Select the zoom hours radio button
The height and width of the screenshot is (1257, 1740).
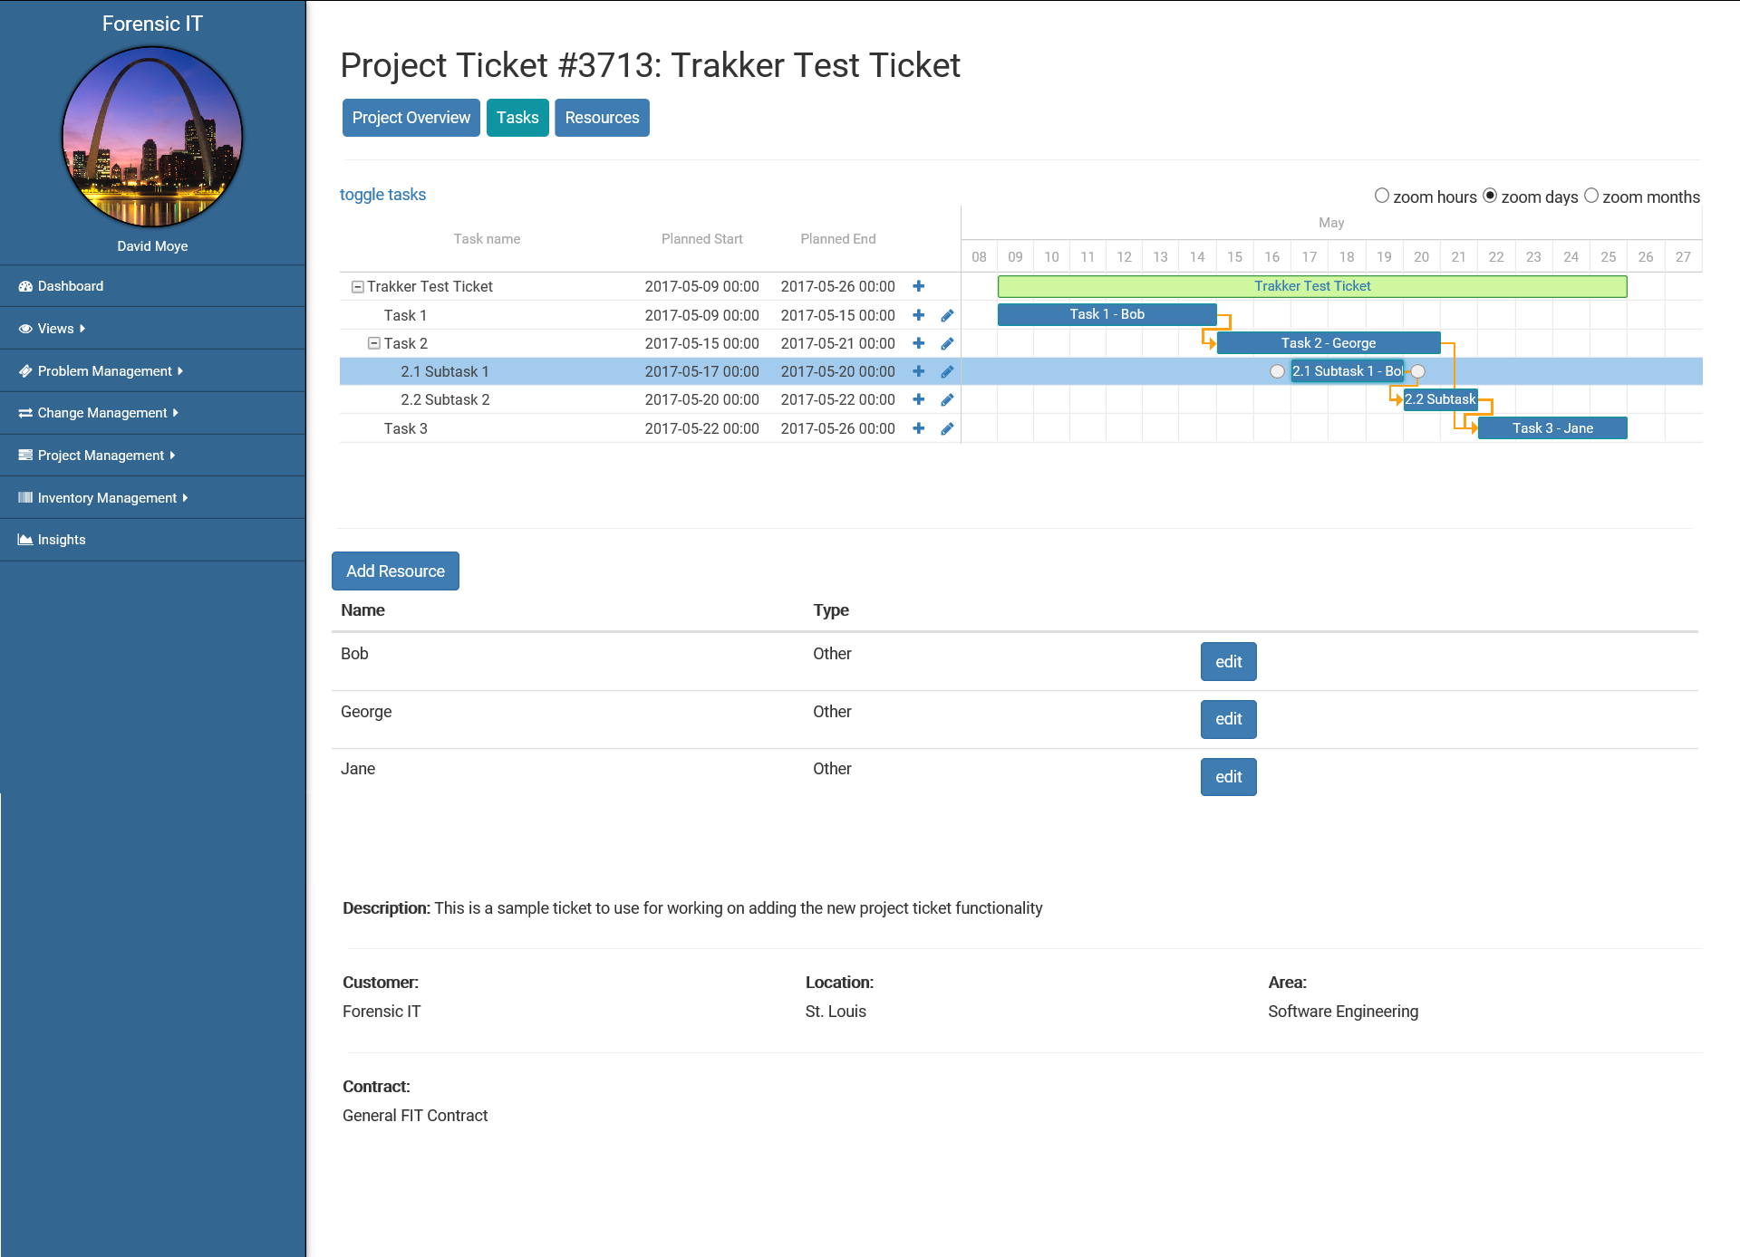pyautogui.click(x=1382, y=196)
